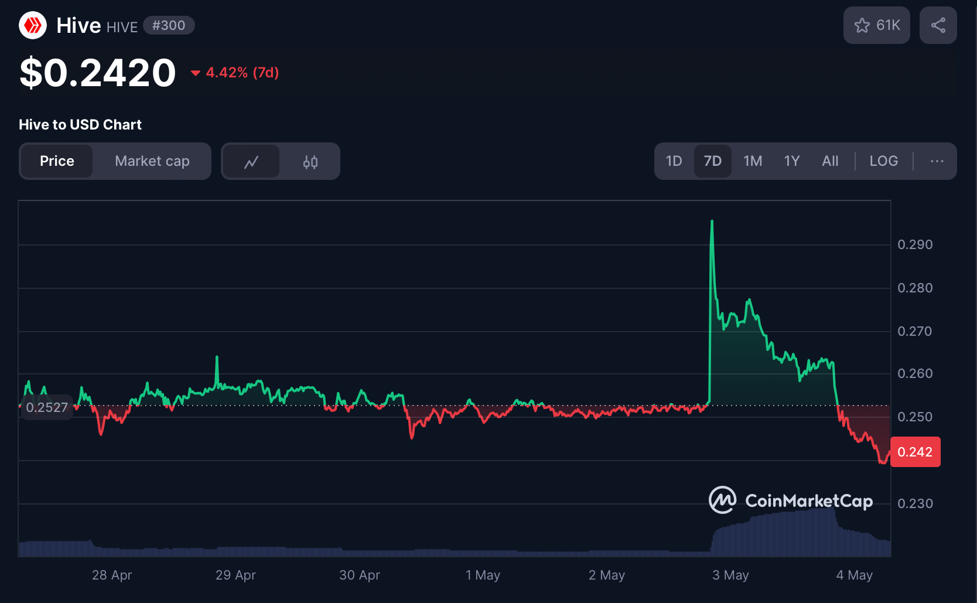
Task: Switch to candlestick chart icon
Action: pyautogui.click(x=310, y=161)
